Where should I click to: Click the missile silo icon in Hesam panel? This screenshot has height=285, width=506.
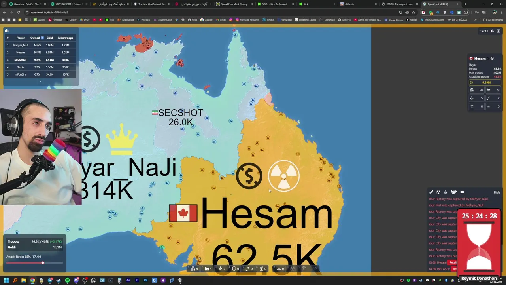[489, 98]
